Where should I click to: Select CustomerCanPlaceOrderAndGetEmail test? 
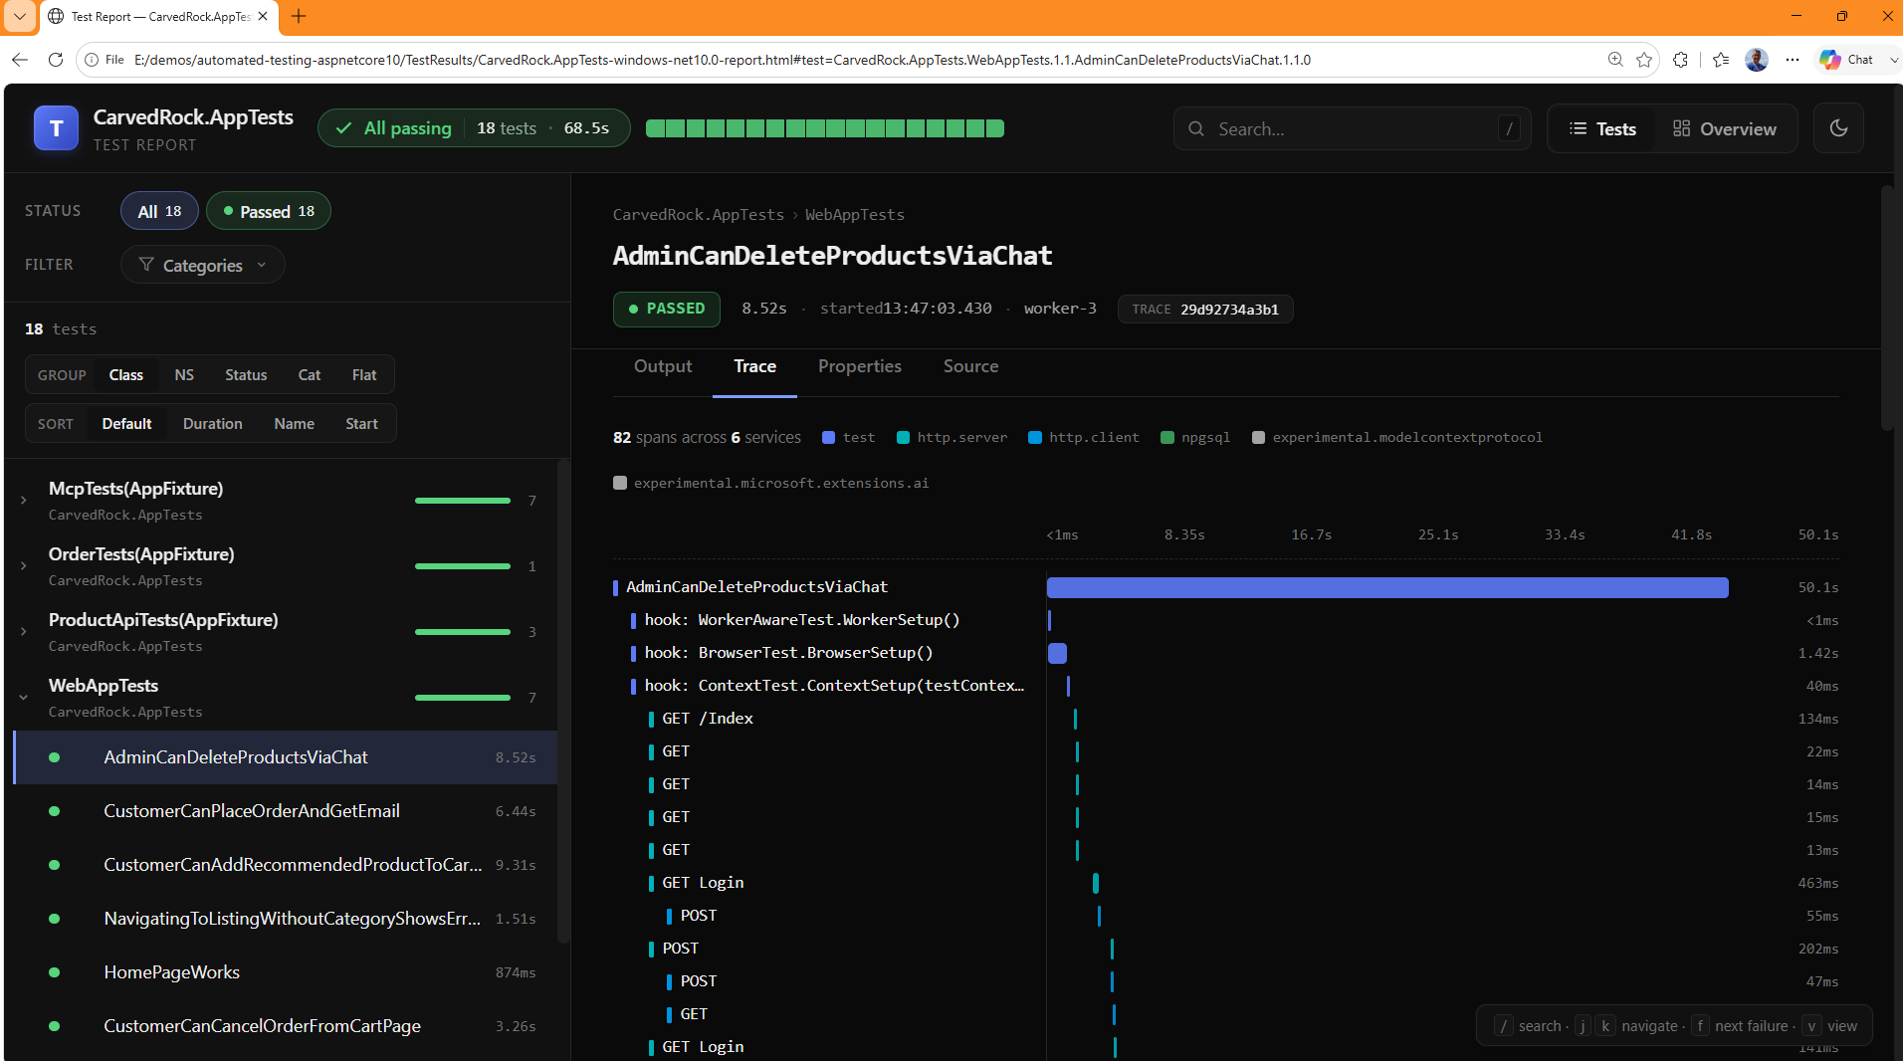click(286, 811)
